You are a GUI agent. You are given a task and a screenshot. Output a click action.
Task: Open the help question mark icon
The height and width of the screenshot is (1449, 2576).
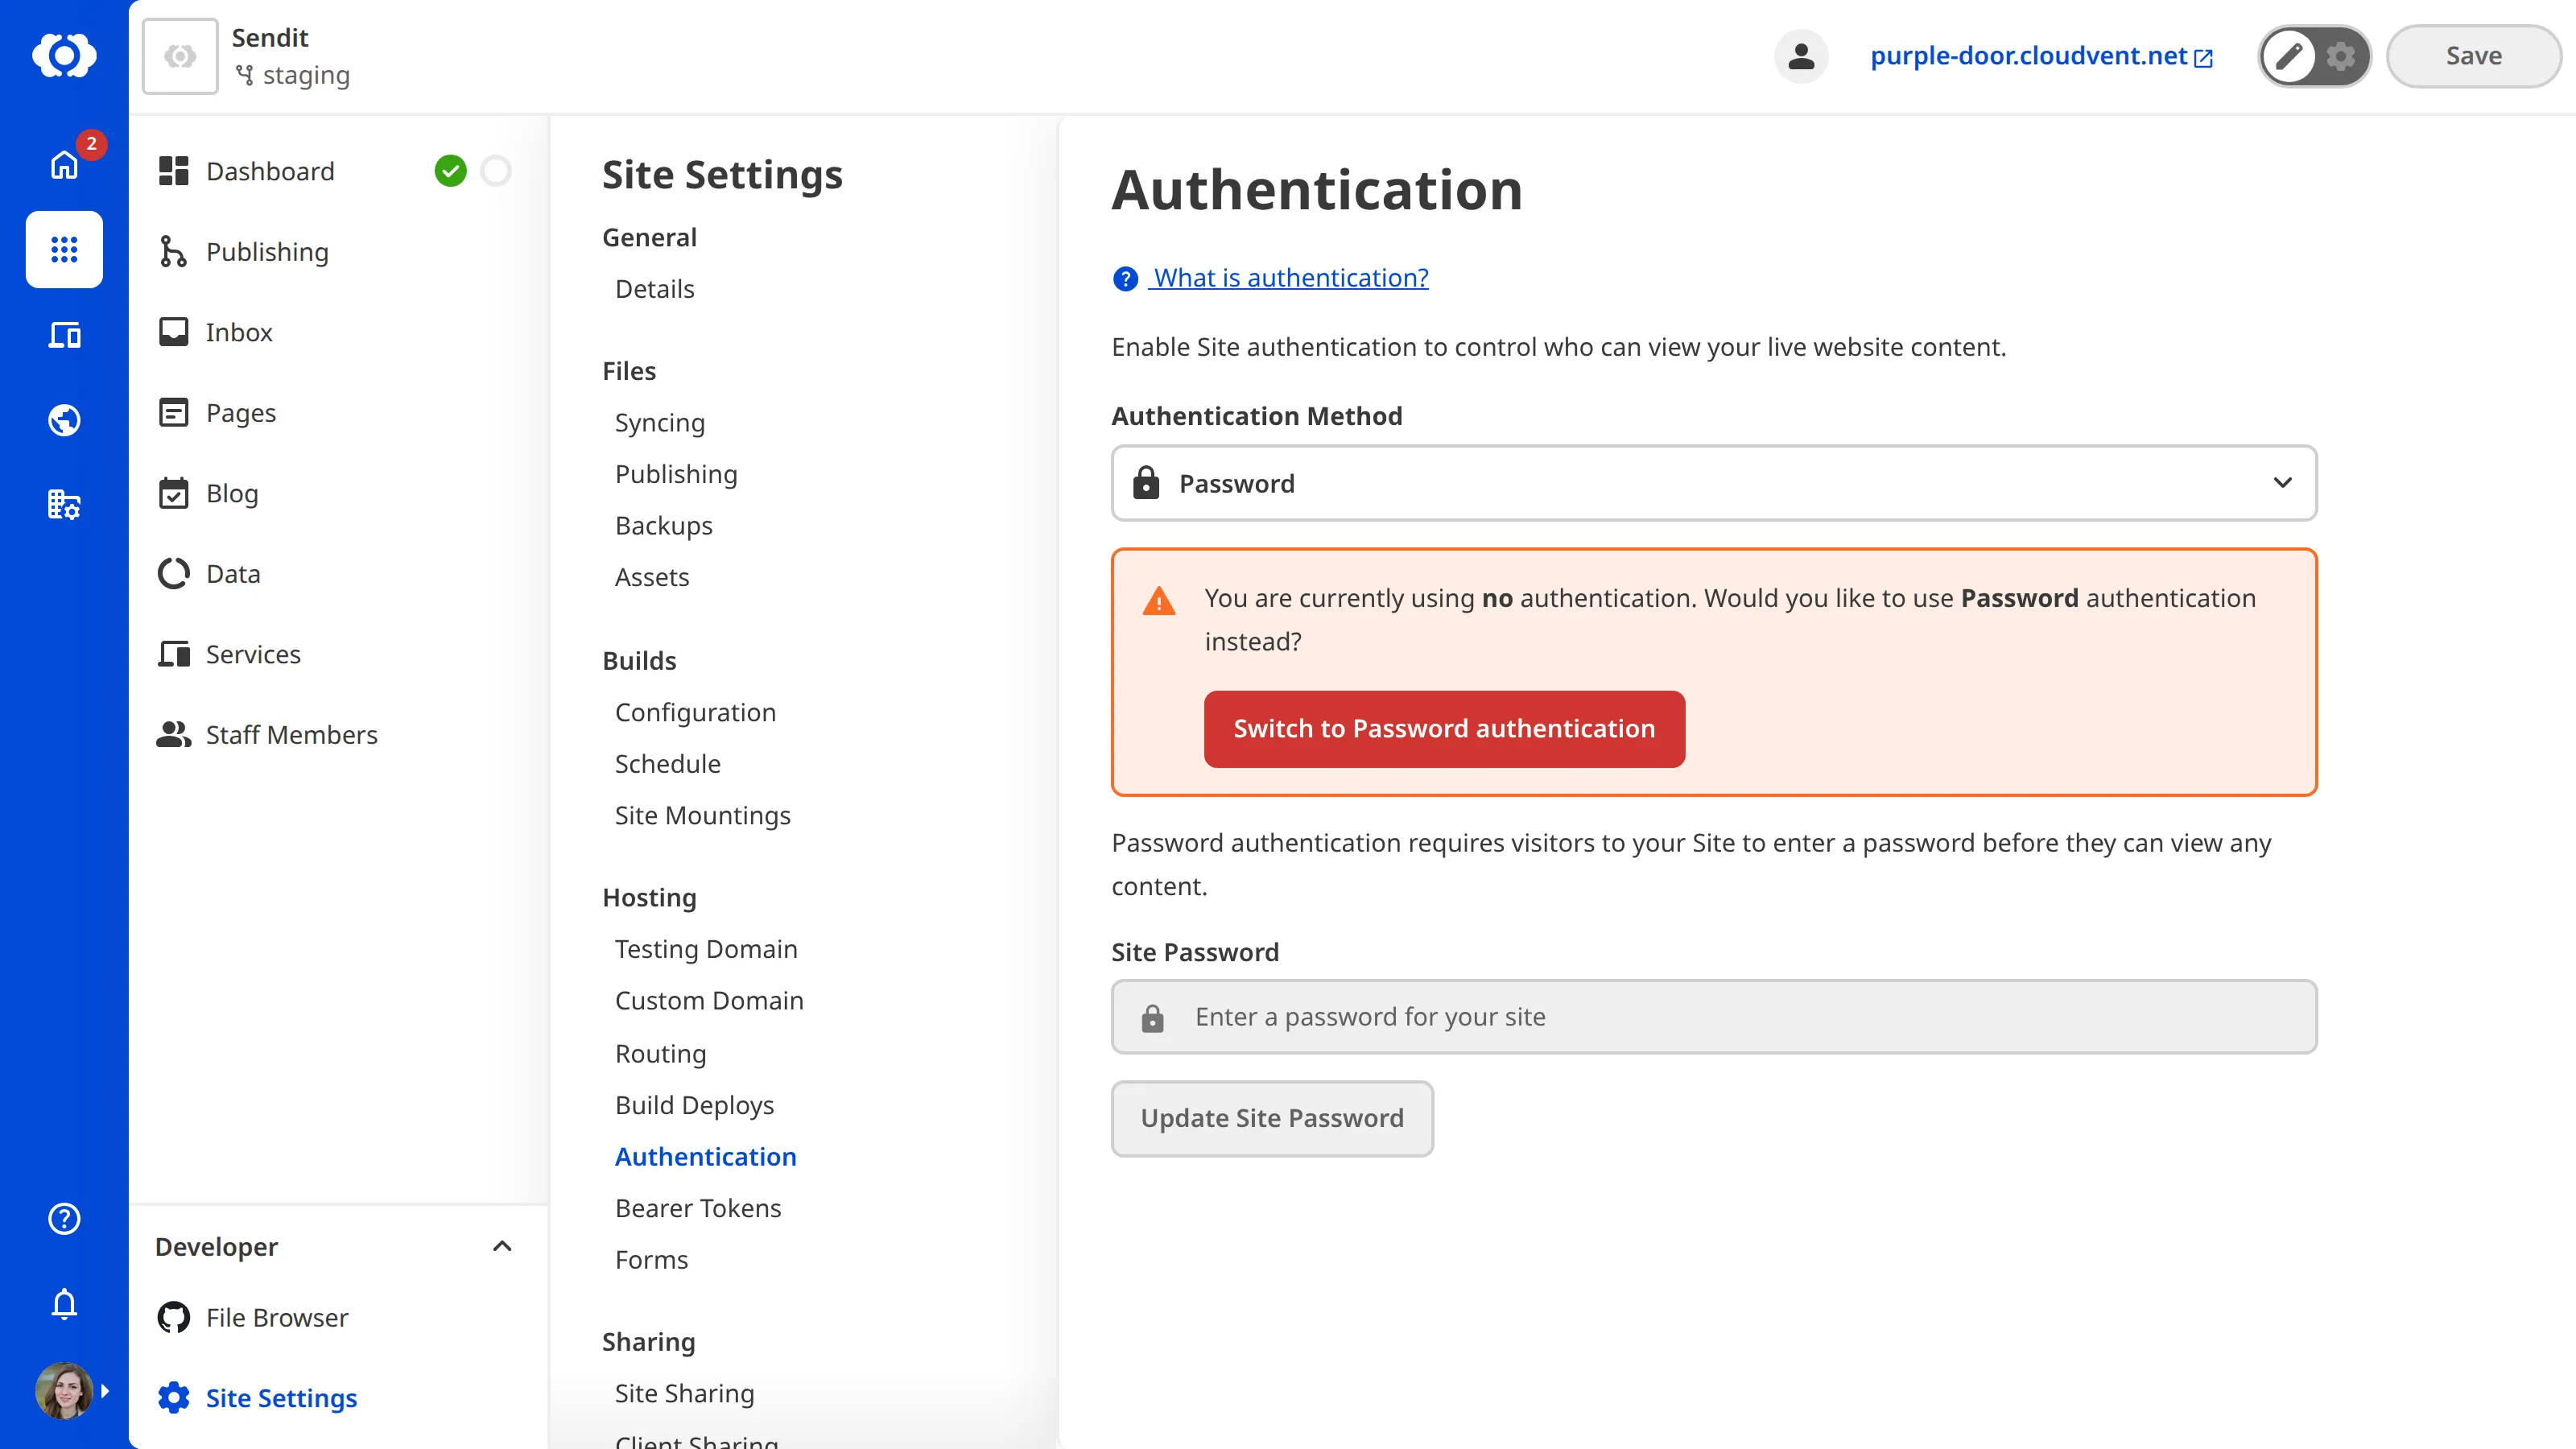pyautogui.click(x=64, y=1218)
